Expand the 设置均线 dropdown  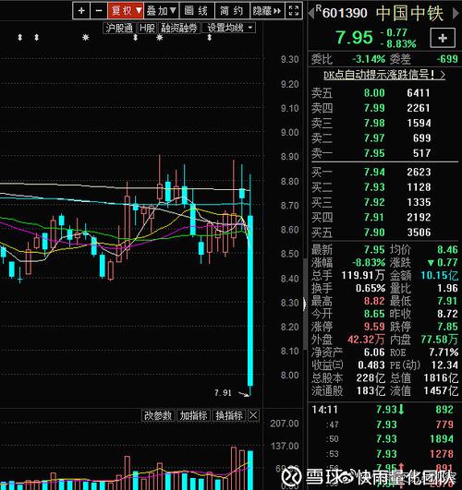229,28
